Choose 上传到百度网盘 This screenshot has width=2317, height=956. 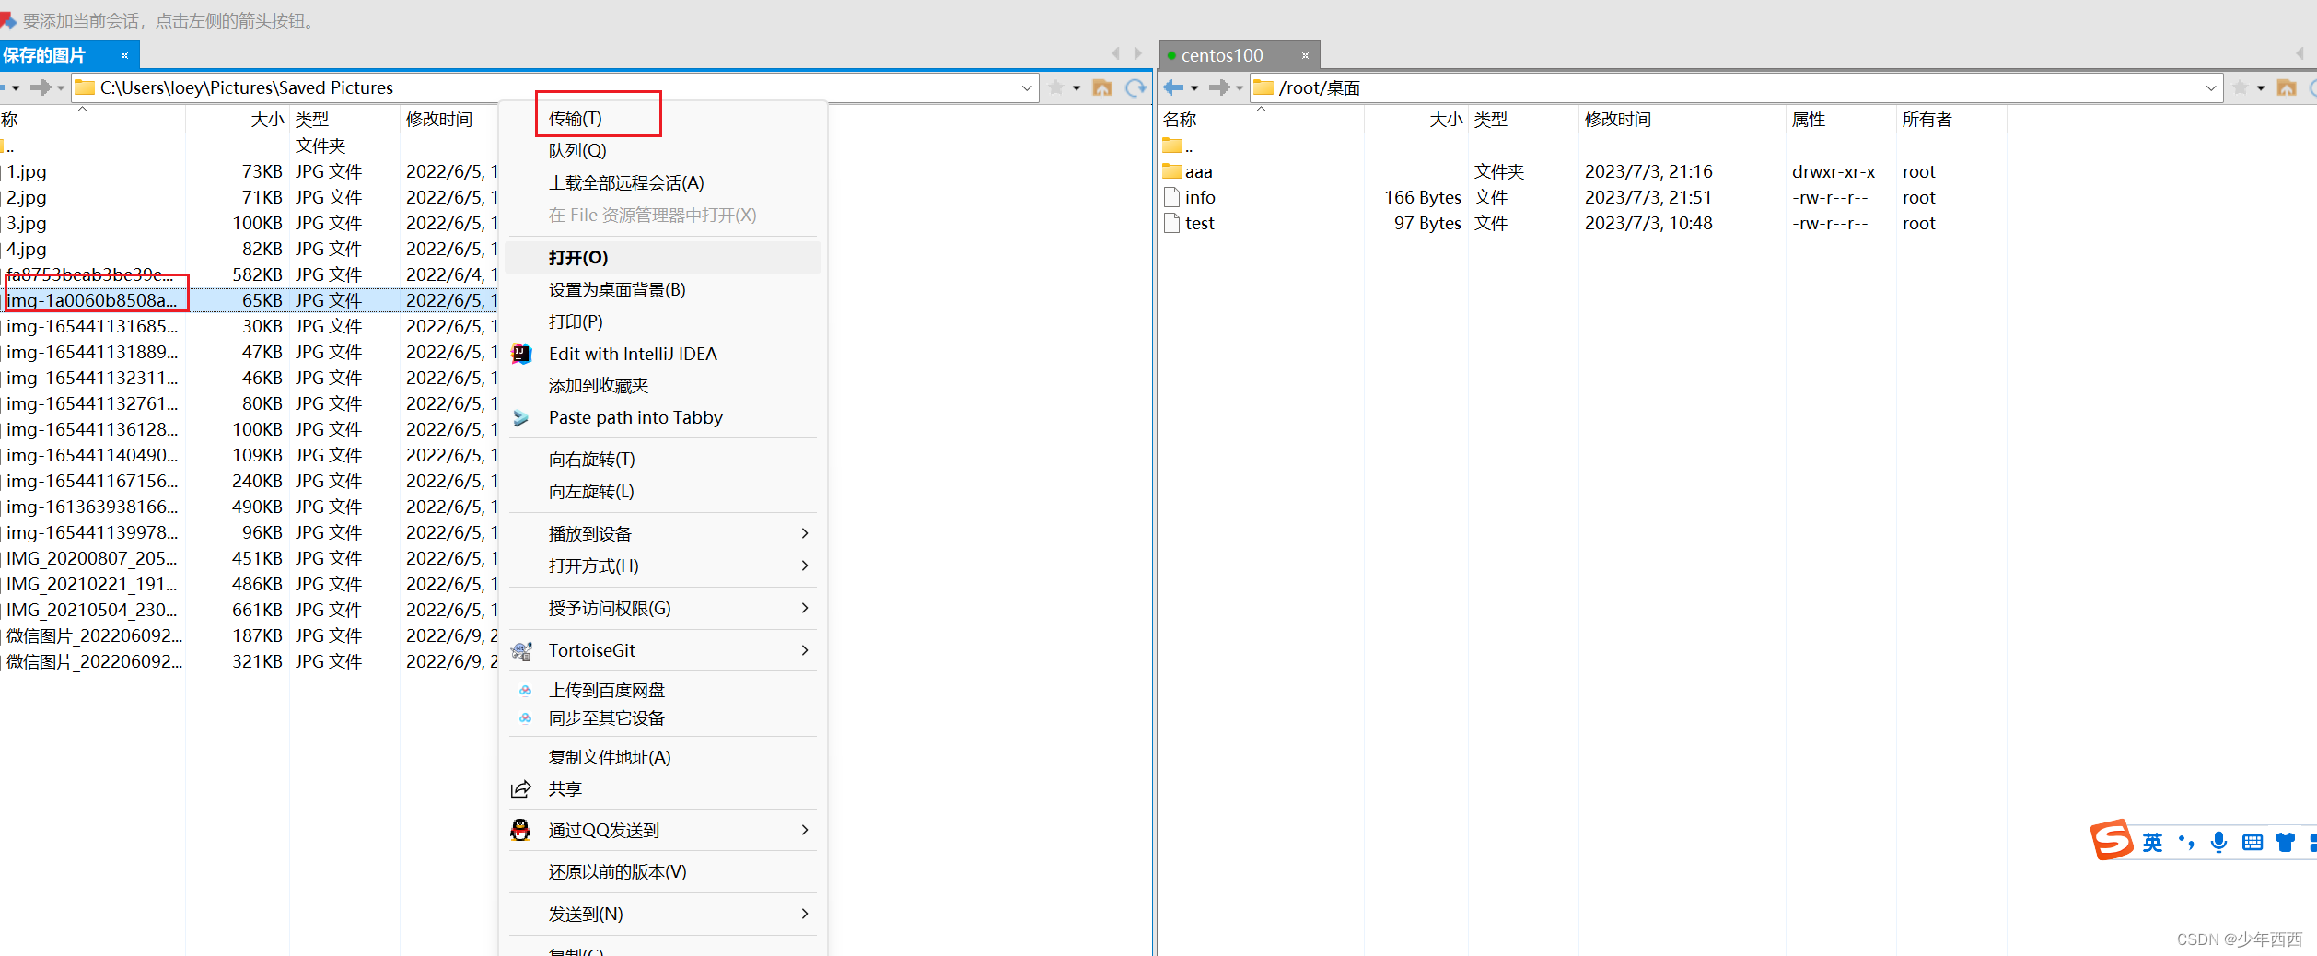point(663,691)
